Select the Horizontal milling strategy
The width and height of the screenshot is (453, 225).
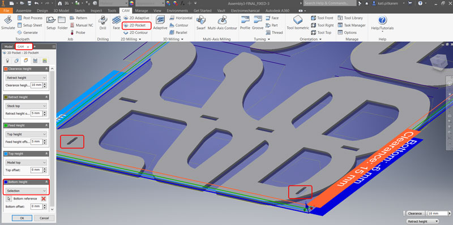181,18
